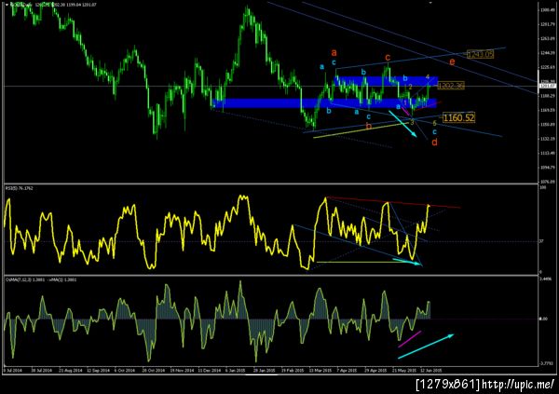Click the current price tag on price axis
Viewport: 559px width, 394px height.
click(x=547, y=86)
